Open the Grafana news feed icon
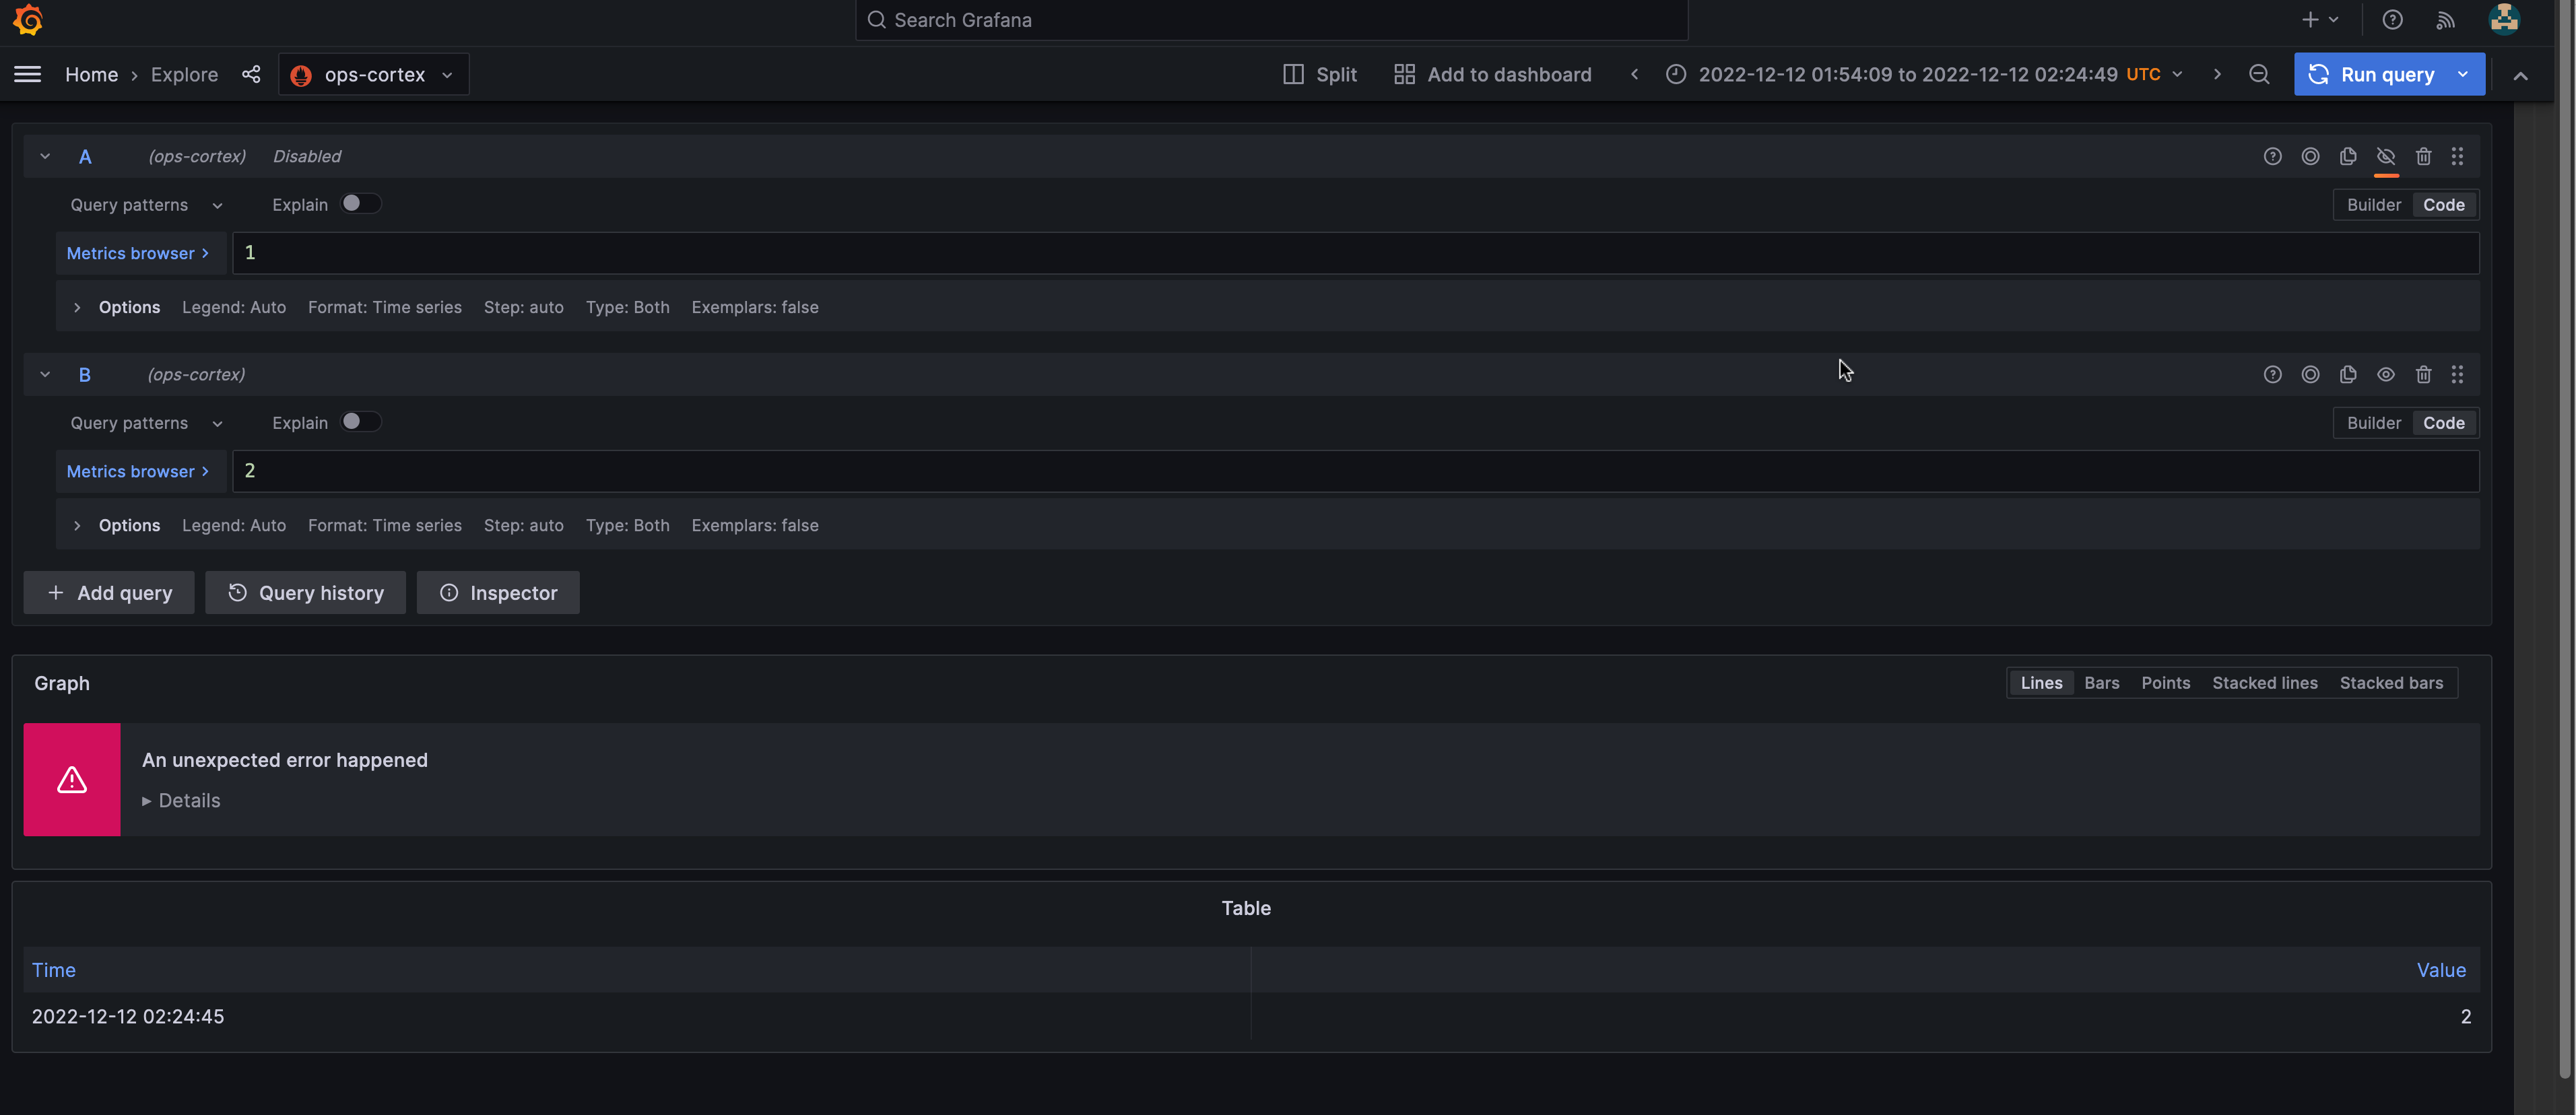The height and width of the screenshot is (1115, 2576). 2446,20
